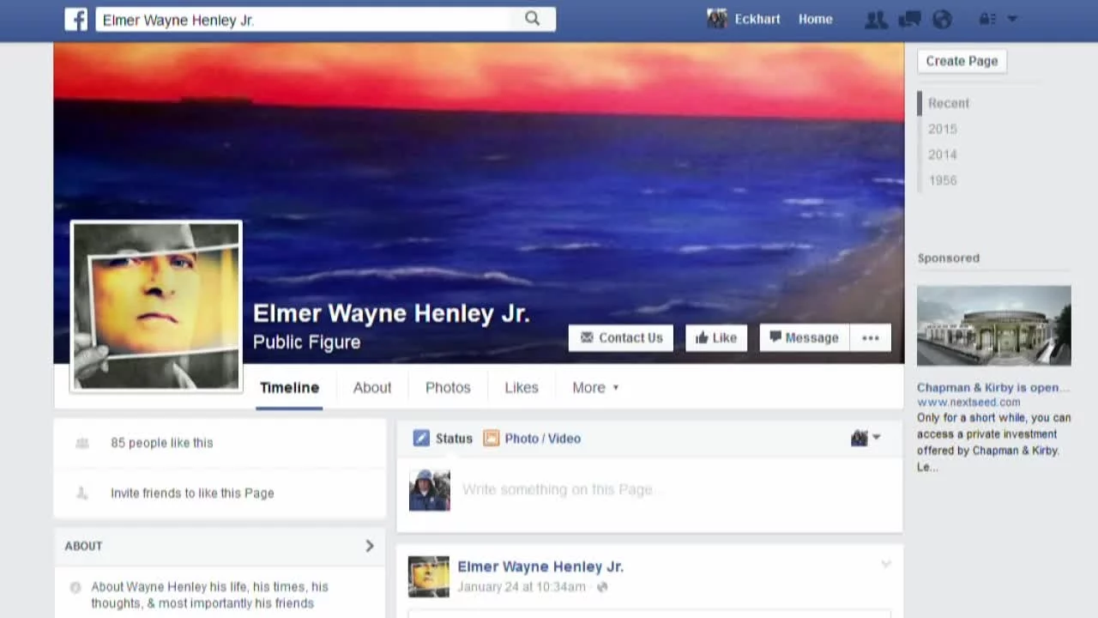Viewport: 1098px width, 618px height.
Task: Open the notifications globe icon
Action: (942, 19)
